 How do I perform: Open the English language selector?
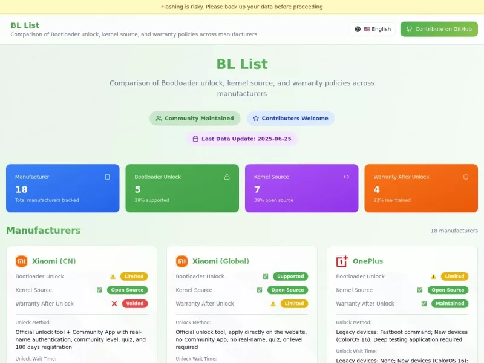(x=373, y=29)
